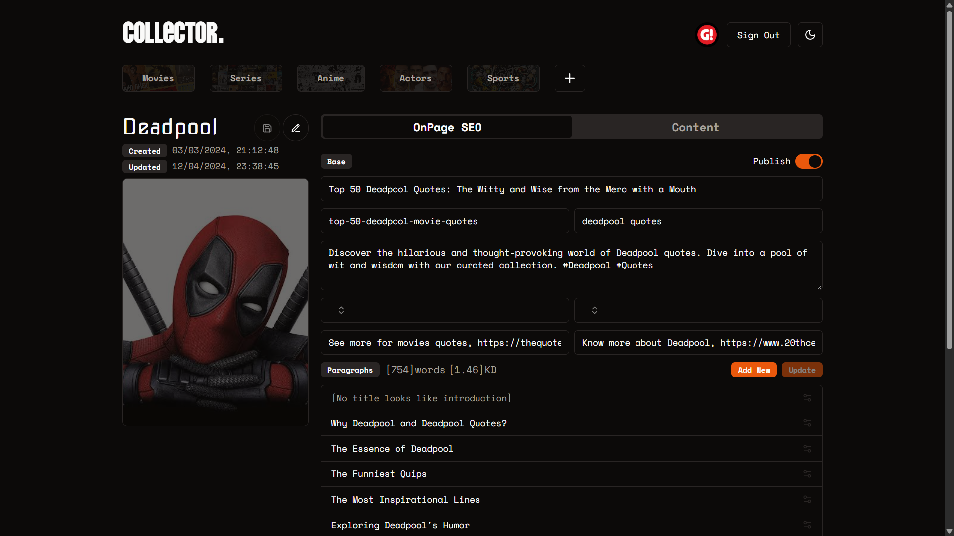Viewport: 954px width, 536px height.
Task: Select the OnPage SEO tab
Action: (447, 127)
